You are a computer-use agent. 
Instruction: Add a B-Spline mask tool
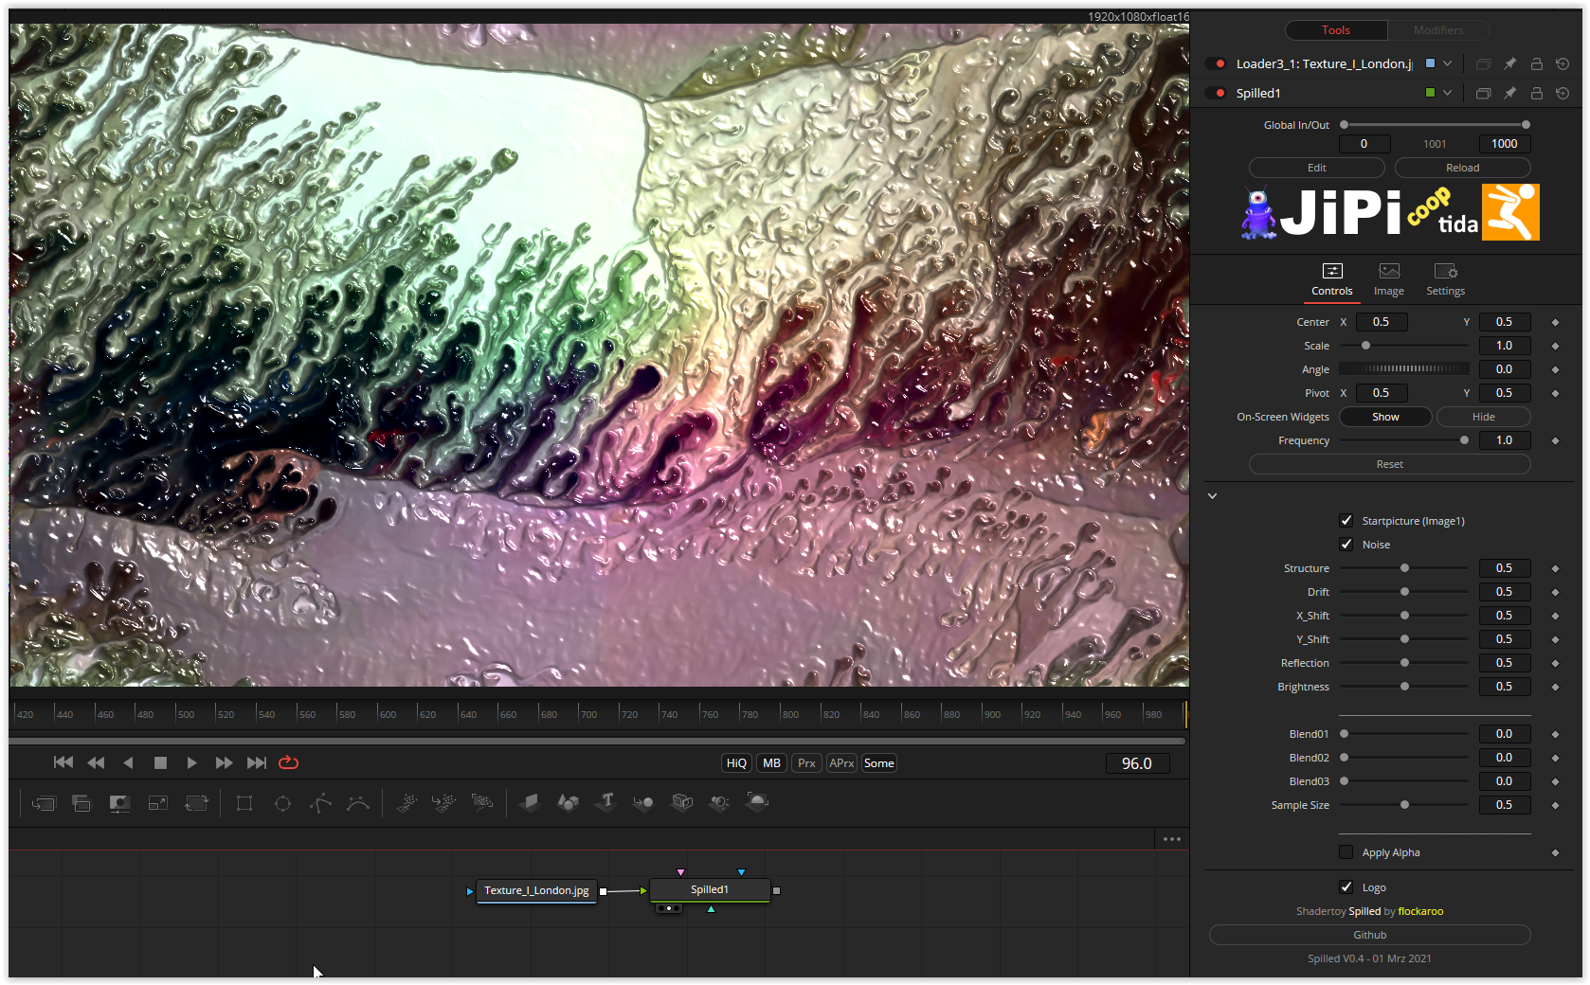click(358, 803)
